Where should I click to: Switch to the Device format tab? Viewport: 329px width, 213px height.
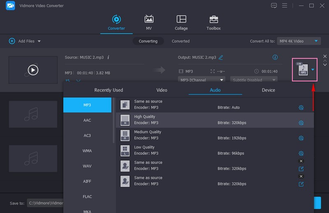click(x=268, y=90)
